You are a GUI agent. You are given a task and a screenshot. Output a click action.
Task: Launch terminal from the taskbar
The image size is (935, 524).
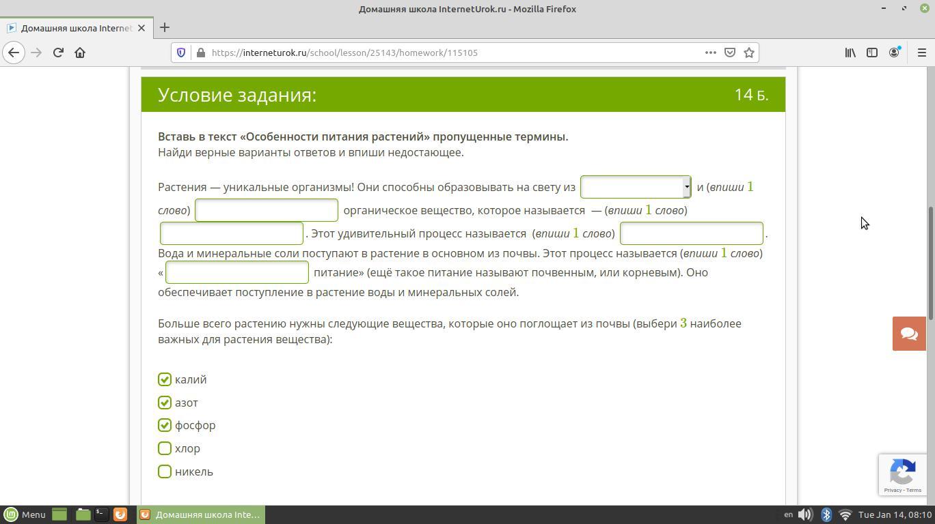pos(101,514)
